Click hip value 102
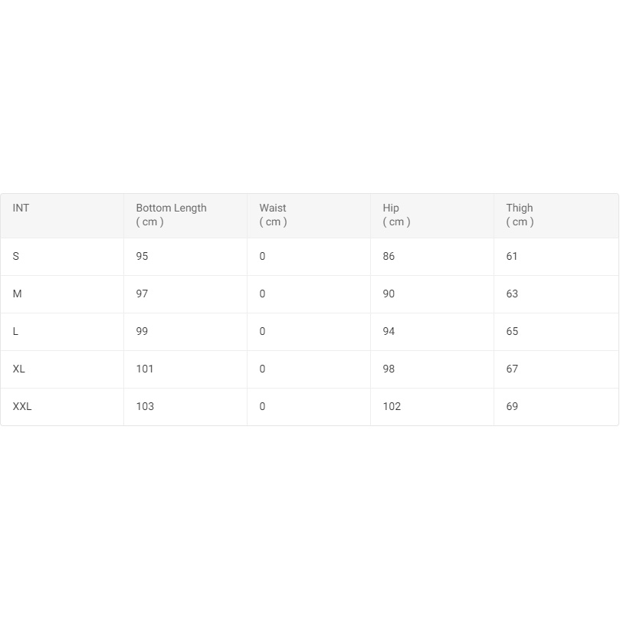The image size is (620, 620). 392,407
